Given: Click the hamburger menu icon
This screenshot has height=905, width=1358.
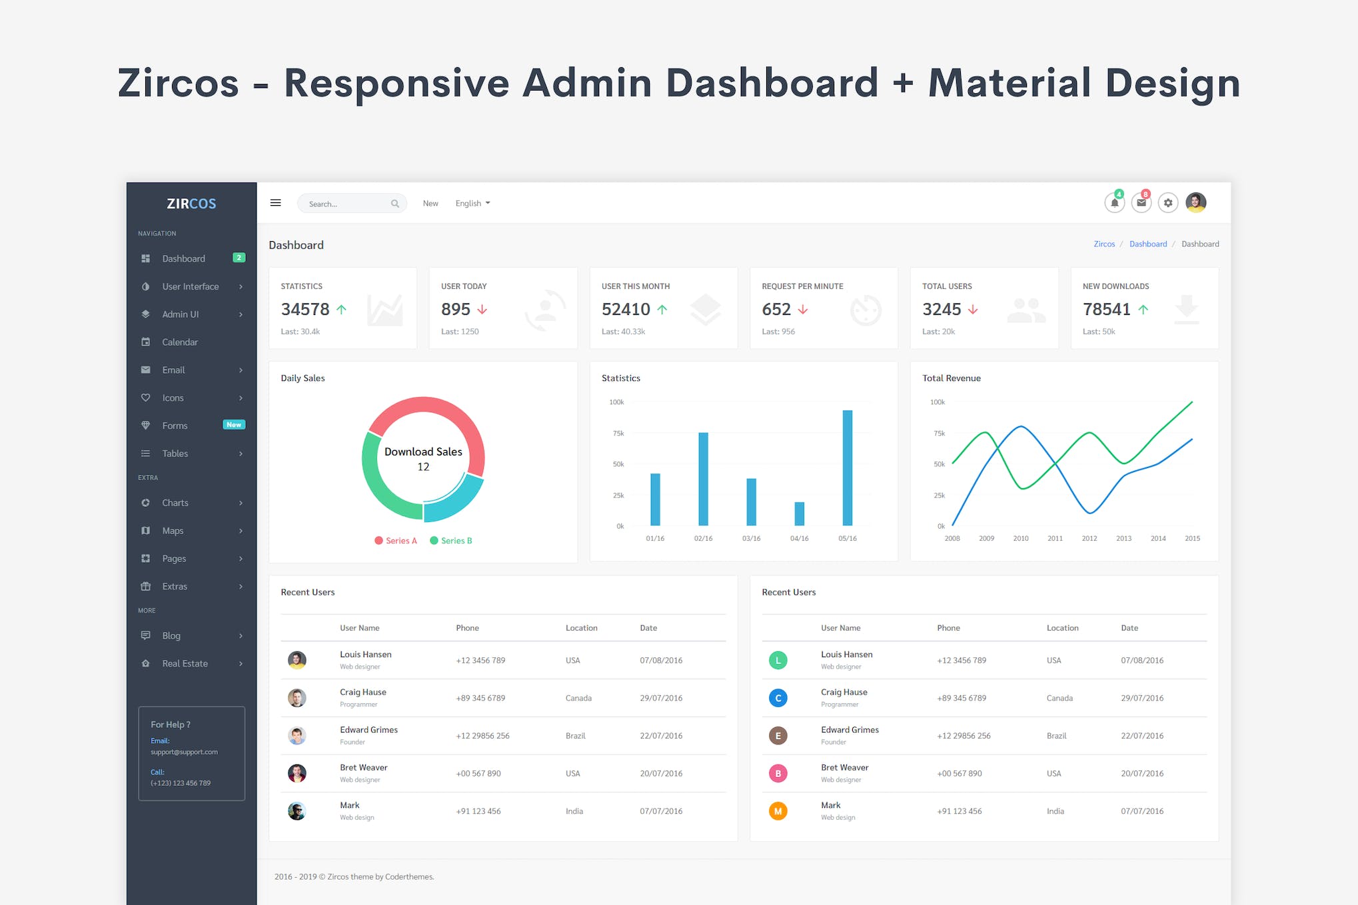Looking at the screenshot, I should pyautogui.click(x=275, y=203).
